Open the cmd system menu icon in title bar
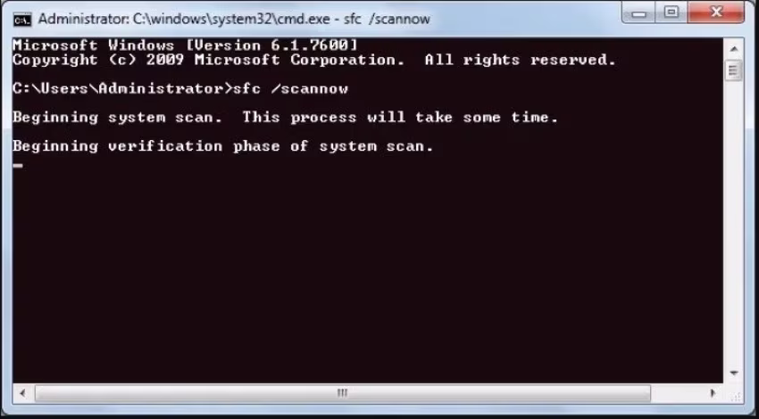This screenshot has width=759, height=419. click(22, 20)
